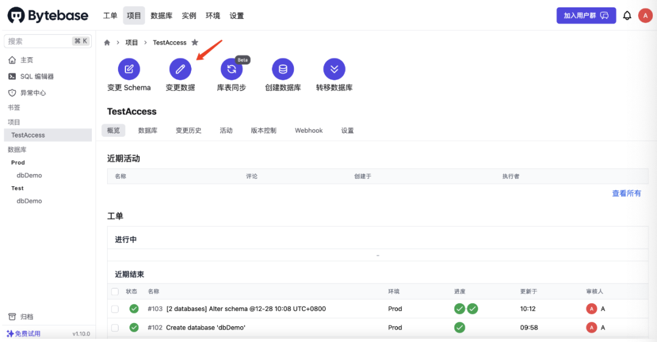The image size is (657, 342).
Task: Switch to the project 设置 tab
Action: [x=347, y=130]
